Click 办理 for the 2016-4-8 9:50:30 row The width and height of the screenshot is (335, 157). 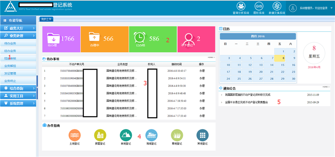coord(202,86)
